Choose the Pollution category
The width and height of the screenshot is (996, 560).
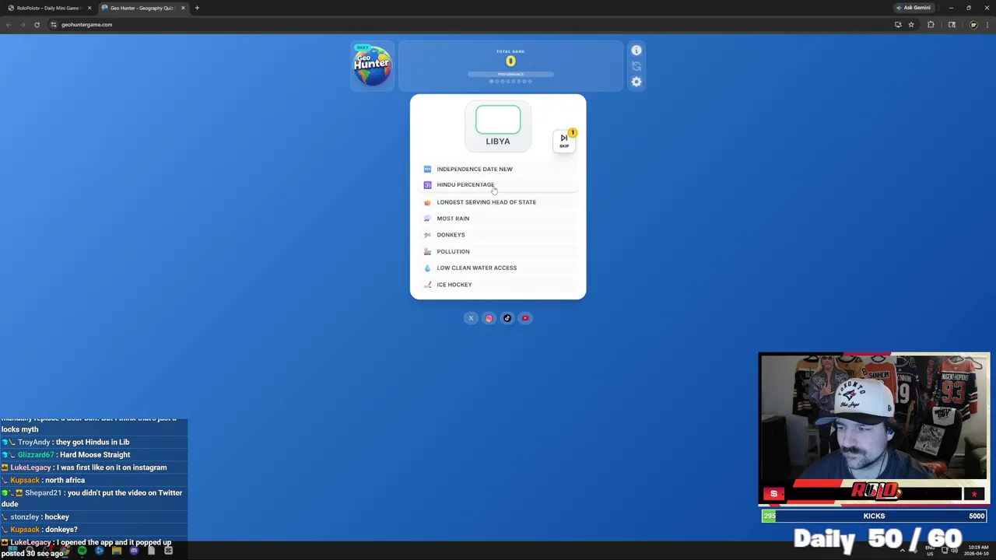498,251
